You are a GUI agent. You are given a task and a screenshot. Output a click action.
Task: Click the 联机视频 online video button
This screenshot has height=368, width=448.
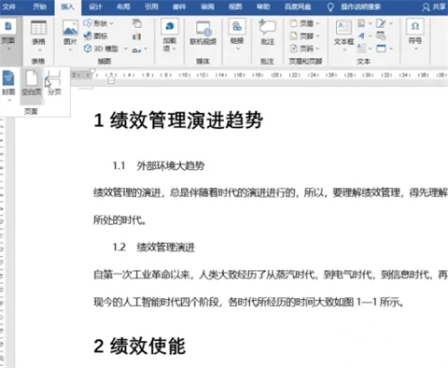(203, 34)
